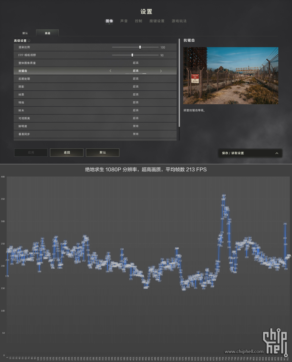
Task: Click the info icon beside 高级设置
Action: pyautogui.click(x=29, y=41)
